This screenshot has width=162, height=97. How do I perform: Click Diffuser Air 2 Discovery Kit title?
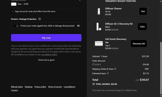click(x=119, y=24)
